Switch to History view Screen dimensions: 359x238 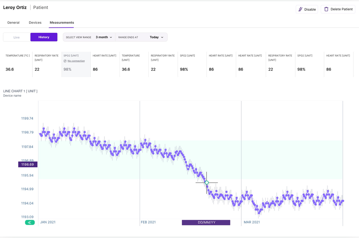44,37
